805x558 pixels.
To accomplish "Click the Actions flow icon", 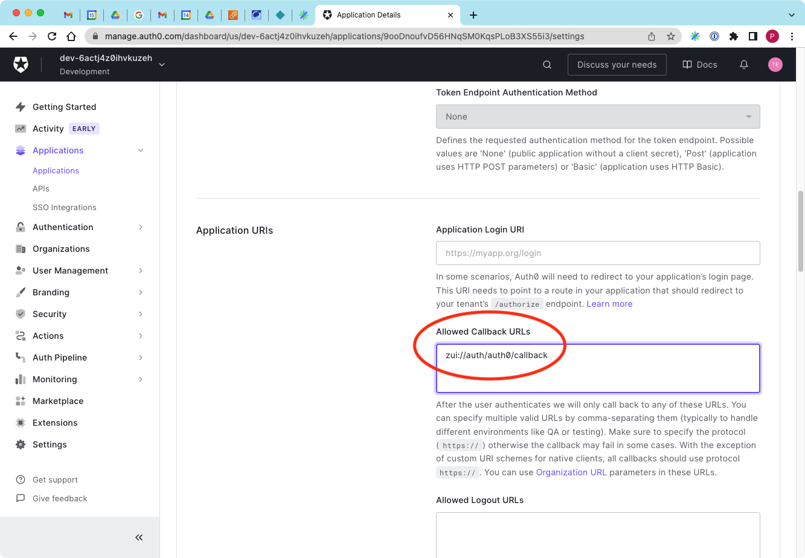I will (21, 336).
